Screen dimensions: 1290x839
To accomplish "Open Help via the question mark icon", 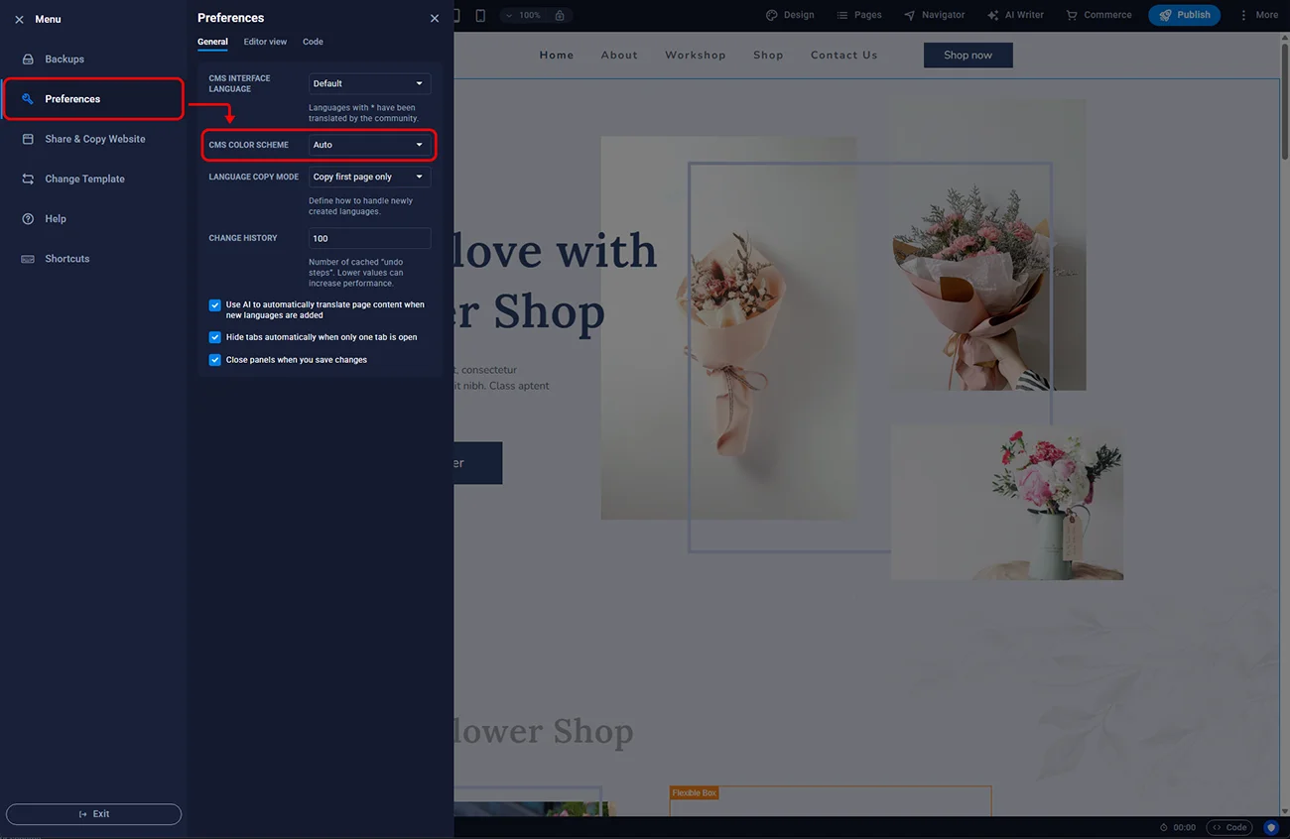I will click(x=28, y=219).
